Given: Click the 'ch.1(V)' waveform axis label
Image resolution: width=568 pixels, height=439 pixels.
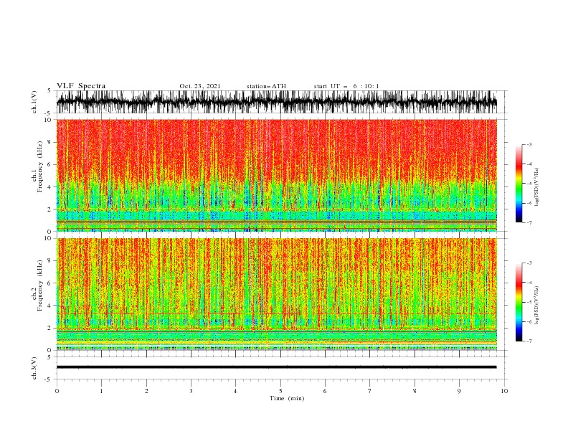Looking at the screenshot, I should pos(34,102).
